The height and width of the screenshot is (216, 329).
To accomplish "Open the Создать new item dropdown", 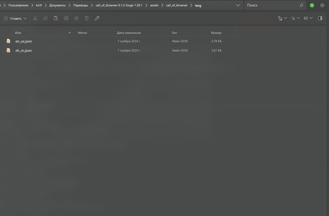I will (15, 18).
